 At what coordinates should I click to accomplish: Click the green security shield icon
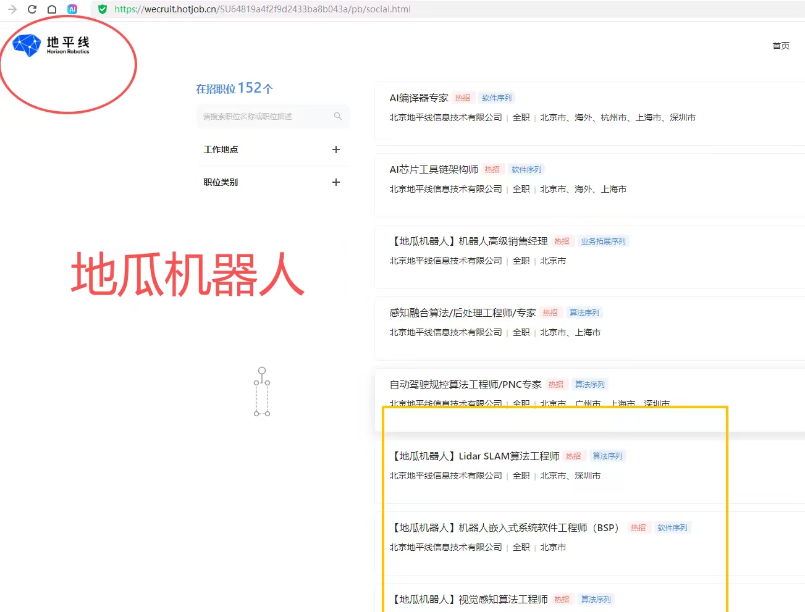pyautogui.click(x=103, y=9)
